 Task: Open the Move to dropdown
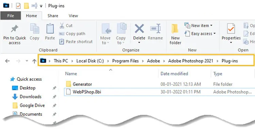click(105, 34)
